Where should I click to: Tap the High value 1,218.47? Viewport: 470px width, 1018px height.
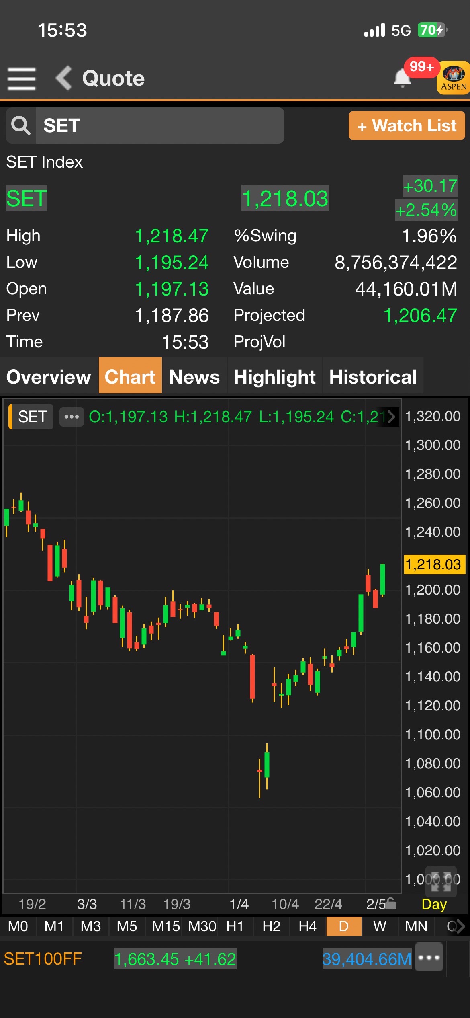pos(172,236)
